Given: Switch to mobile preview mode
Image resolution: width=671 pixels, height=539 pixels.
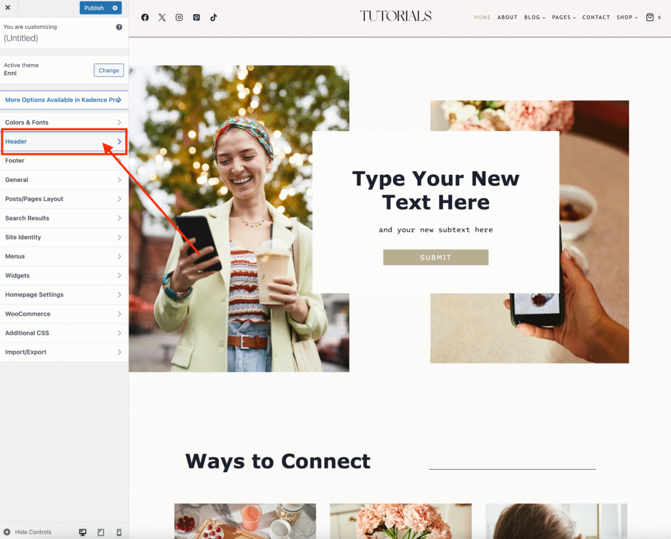Looking at the screenshot, I should pyautogui.click(x=119, y=532).
